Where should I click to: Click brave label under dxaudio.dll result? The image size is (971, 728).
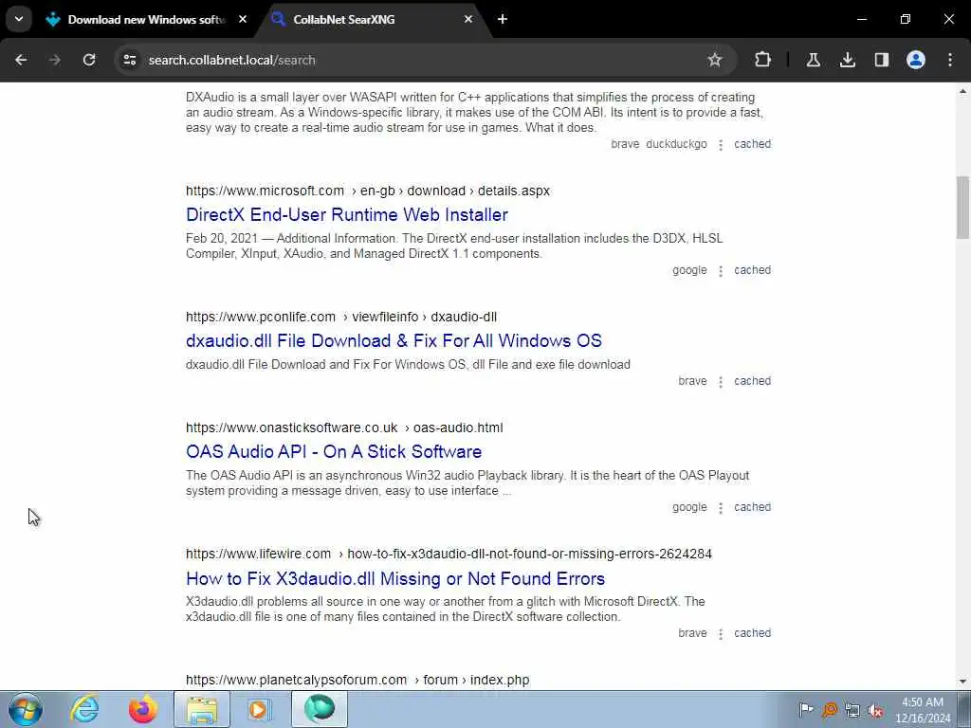(692, 381)
